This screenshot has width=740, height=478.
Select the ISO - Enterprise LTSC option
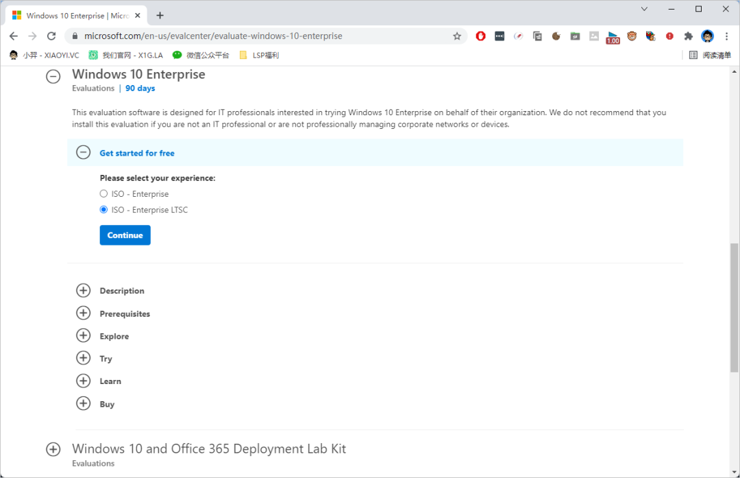click(x=104, y=210)
